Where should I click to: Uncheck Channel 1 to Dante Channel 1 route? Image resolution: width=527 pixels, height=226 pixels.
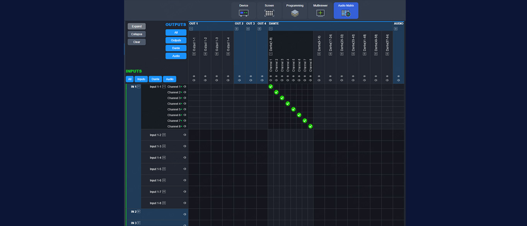tap(271, 87)
